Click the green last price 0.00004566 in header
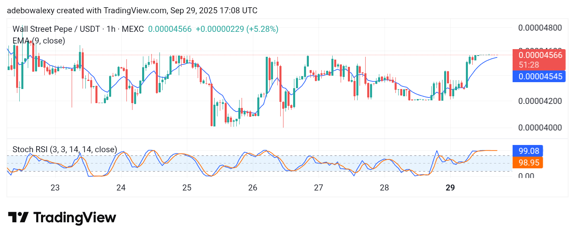The image size is (575, 238). [170, 29]
